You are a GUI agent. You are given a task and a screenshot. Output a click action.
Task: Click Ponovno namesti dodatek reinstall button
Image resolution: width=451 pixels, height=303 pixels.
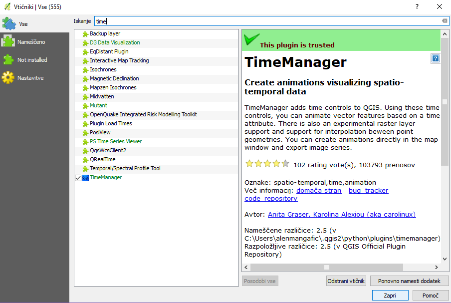(x=409, y=281)
